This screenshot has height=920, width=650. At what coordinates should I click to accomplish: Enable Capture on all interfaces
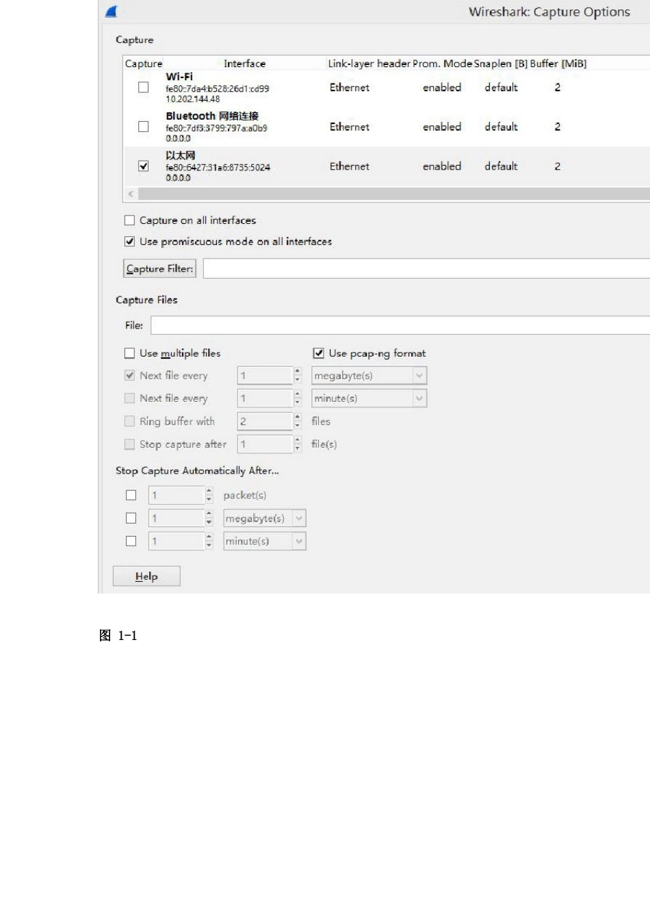tap(130, 220)
